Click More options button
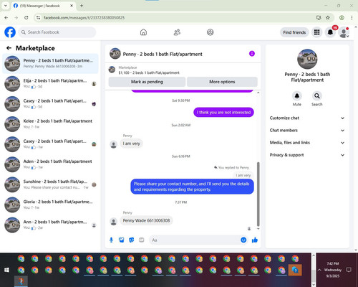Image resolution: width=358 pixels, height=287 pixels. [222, 82]
